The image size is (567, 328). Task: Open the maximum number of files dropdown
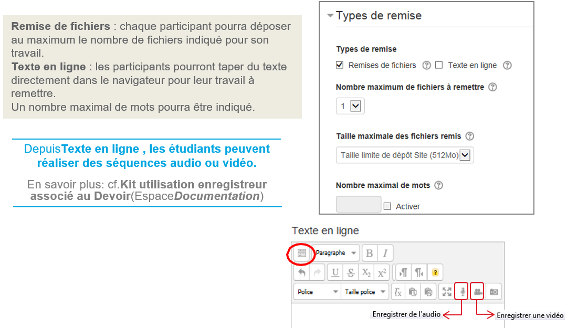click(x=350, y=106)
